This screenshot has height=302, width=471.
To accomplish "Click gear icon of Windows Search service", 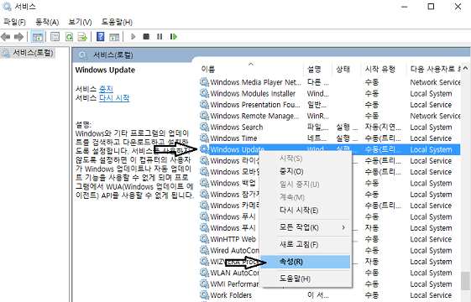I will 204,127.
